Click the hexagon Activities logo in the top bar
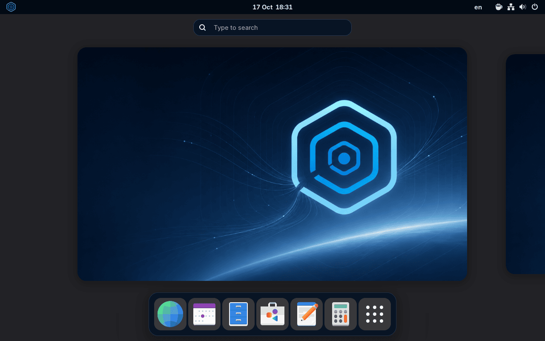 (11, 7)
